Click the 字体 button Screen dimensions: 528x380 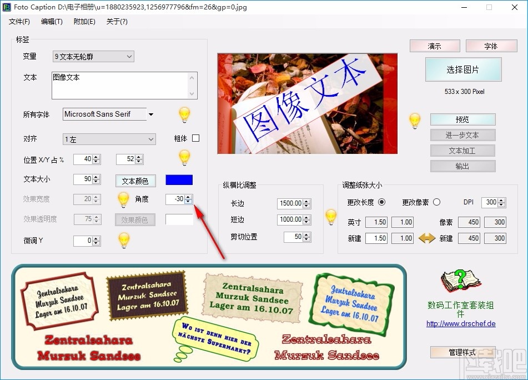[491, 46]
